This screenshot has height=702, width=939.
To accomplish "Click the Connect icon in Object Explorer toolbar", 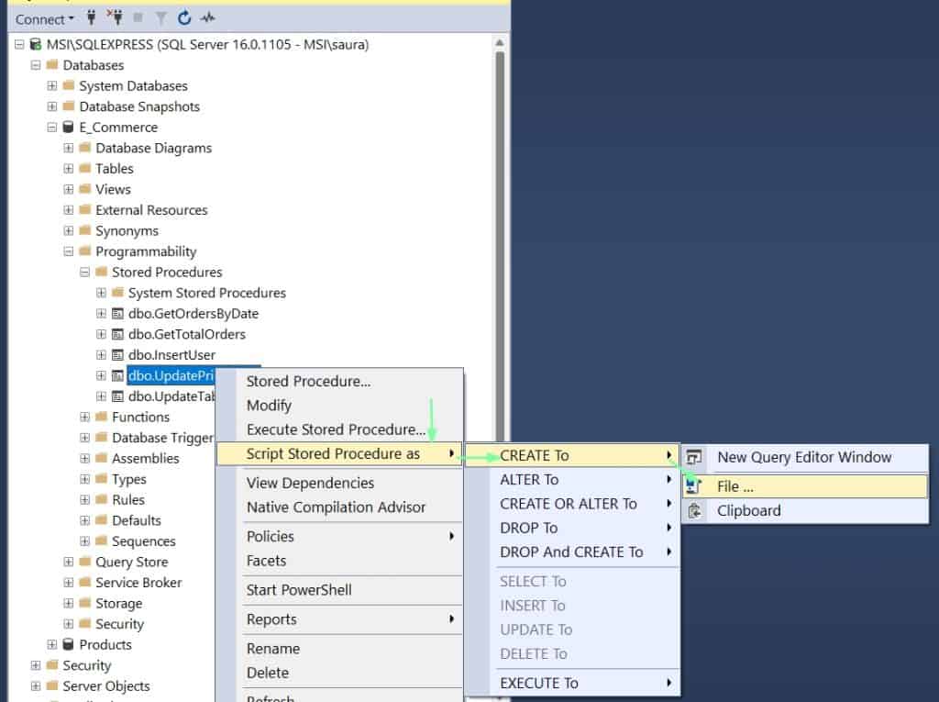I will coord(91,18).
